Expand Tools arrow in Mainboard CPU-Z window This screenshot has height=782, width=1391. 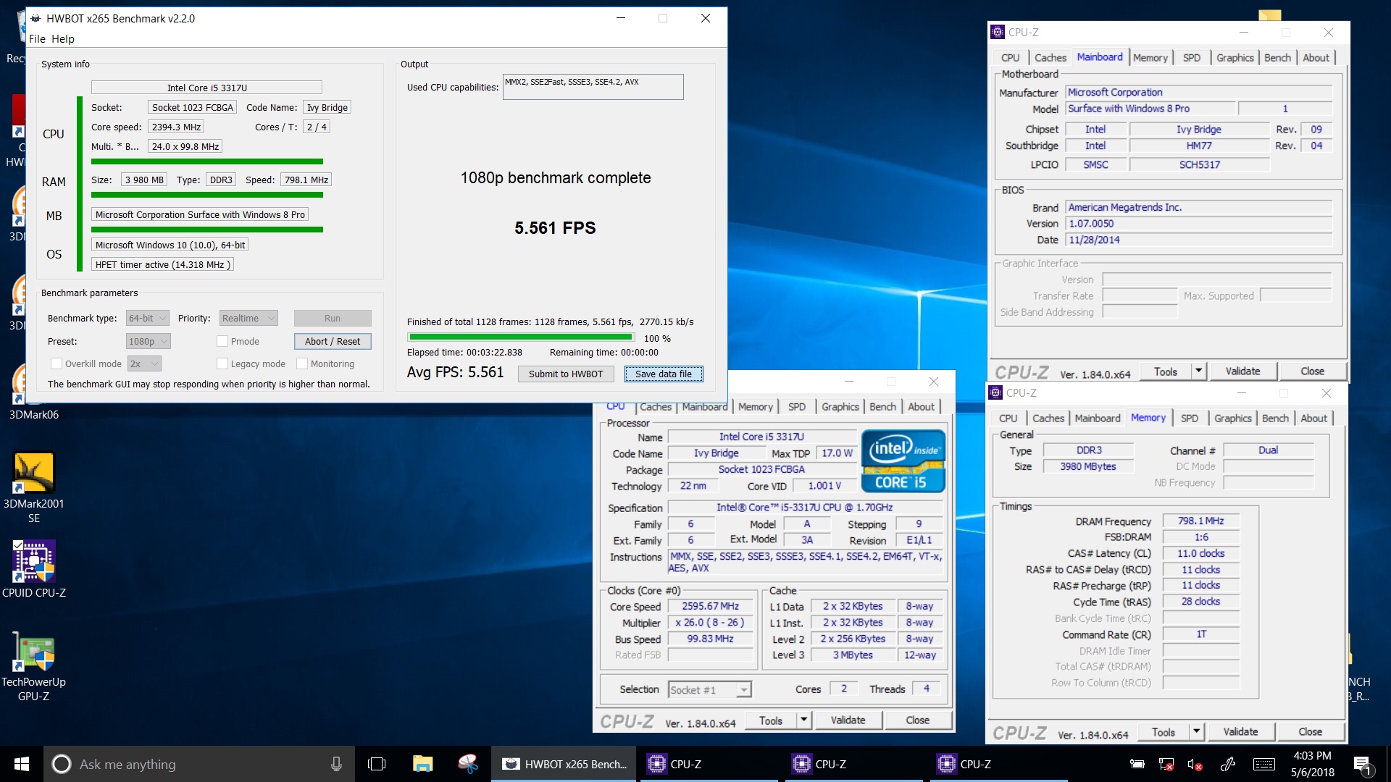click(x=1198, y=371)
